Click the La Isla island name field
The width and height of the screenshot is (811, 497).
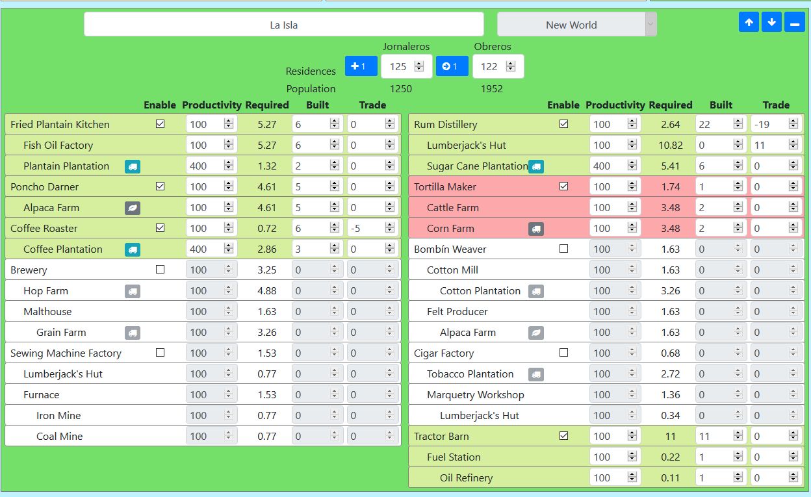284,25
